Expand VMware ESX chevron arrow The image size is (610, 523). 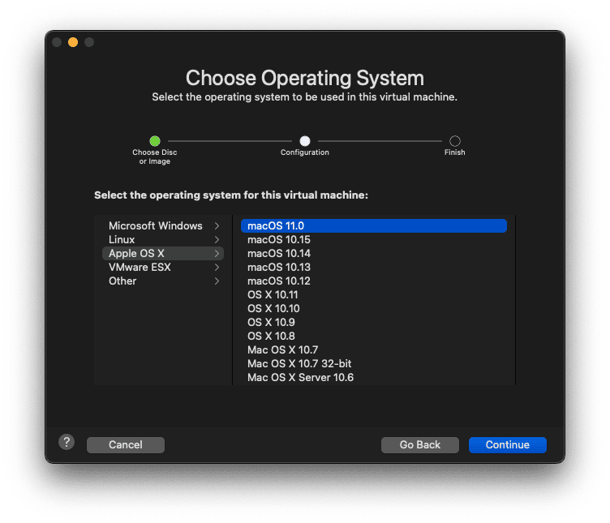coord(217,267)
